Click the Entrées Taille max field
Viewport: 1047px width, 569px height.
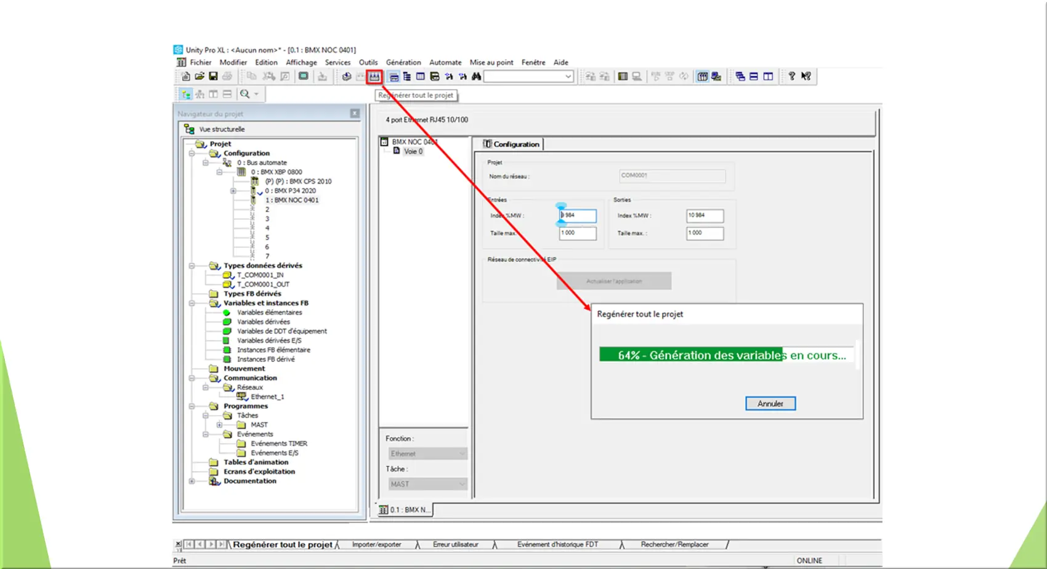pos(578,233)
